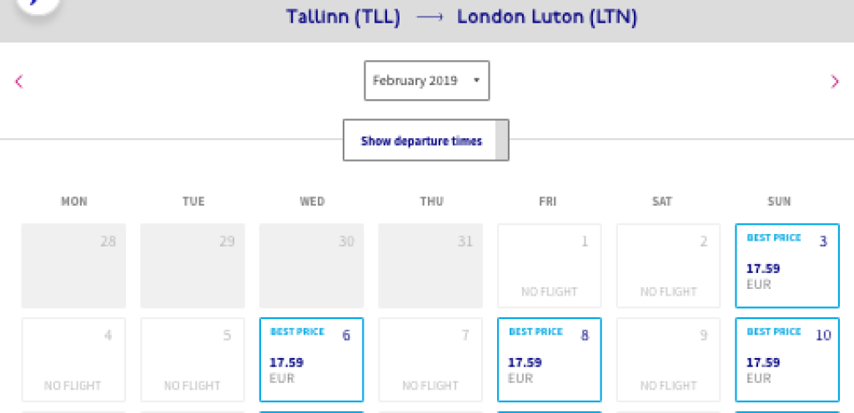Screen dimensions: 854x413
Task: Choose Friday 8 best price date
Action: pyautogui.click(x=549, y=360)
